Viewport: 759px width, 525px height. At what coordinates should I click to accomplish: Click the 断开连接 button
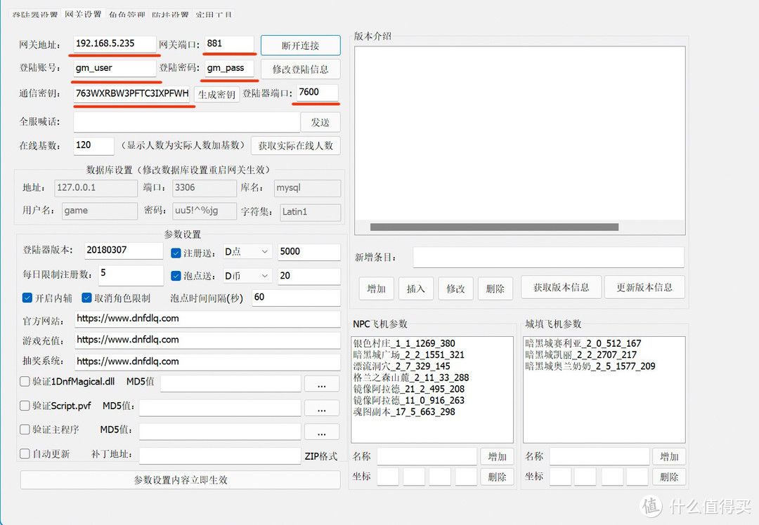click(299, 45)
